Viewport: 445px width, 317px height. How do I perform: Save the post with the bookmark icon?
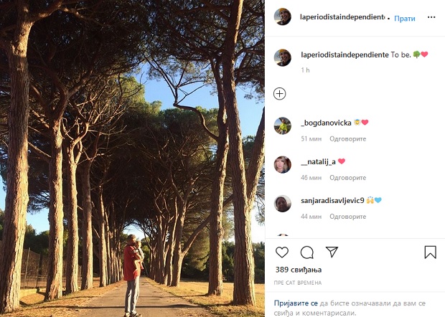tap(430, 252)
